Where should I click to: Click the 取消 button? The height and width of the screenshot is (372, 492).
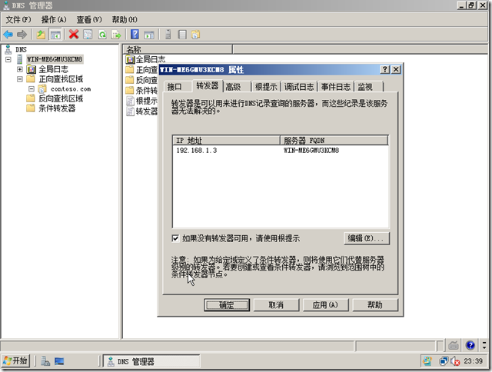coord(276,305)
